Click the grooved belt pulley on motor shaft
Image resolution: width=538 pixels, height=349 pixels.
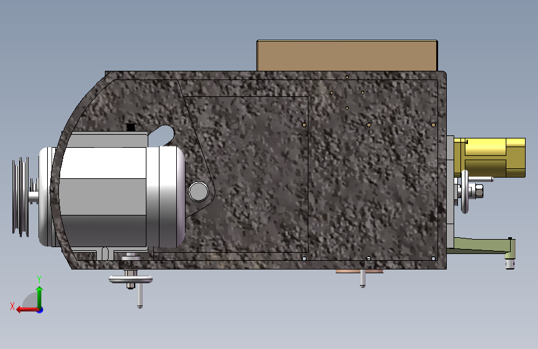tap(20, 197)
